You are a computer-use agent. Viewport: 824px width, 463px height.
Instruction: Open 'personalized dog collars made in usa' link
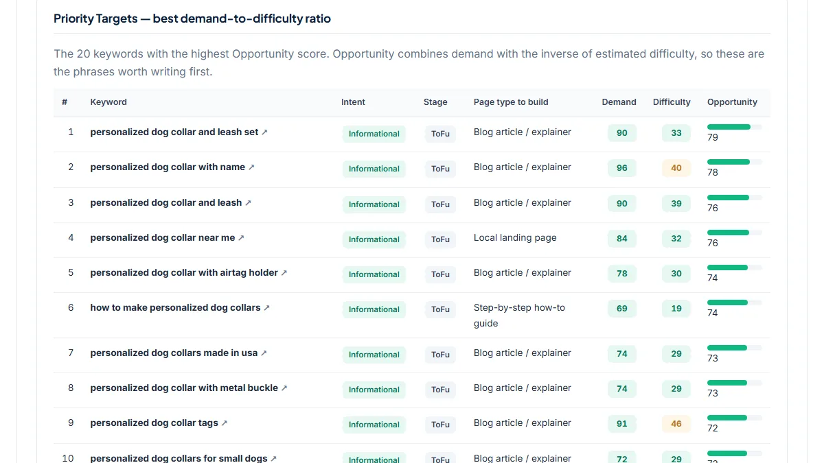pos(174,353)
